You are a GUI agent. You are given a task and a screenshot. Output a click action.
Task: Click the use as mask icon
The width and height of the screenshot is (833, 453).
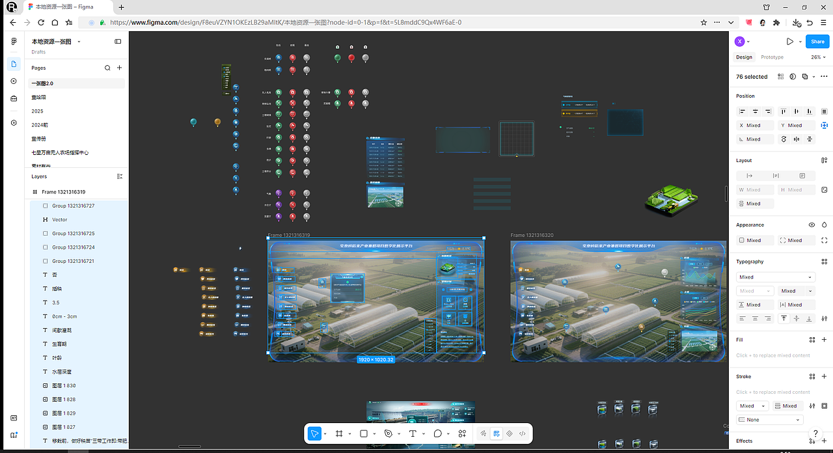click(793, 77)
